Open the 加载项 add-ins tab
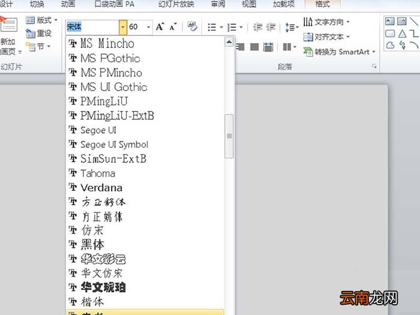The width and height of the screenshot is (420, 315). coord(284,4)
